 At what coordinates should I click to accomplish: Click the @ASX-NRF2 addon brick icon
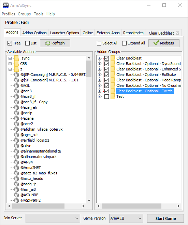click(x=17, y=200)
